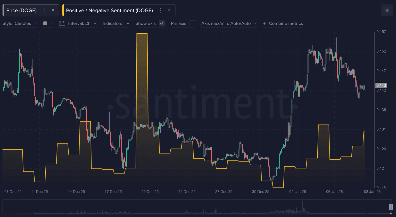Click the pause handle on the bottom navigator

pos(391,207)
